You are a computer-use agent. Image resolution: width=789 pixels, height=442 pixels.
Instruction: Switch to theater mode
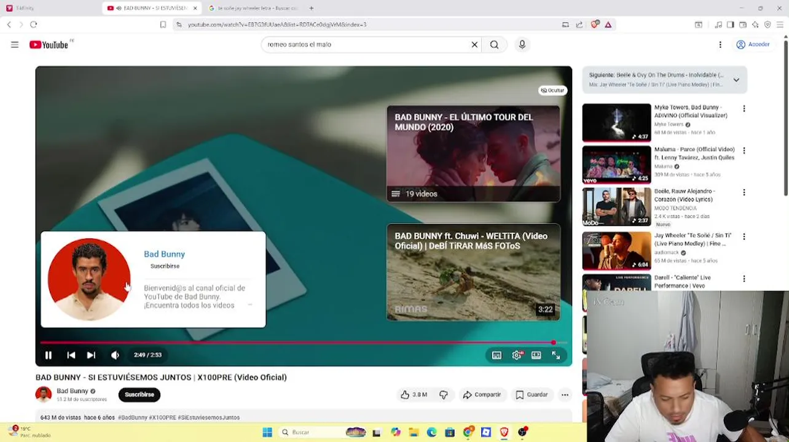[536, 355]
